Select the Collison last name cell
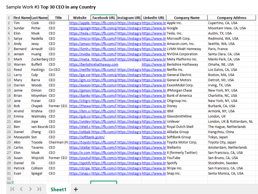The image size is (258, 194). [x=39, y=168]
